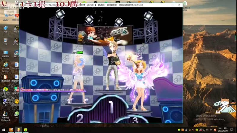This screenshot has height=133, width=237.
Task: Switch to the QQ Speed game taskbar icon
Action: pyautogui.click(x=18, y=130)
